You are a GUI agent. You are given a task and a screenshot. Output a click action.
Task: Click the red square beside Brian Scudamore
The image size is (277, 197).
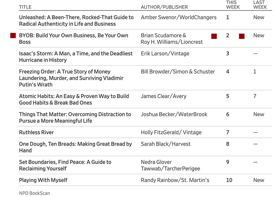click(x=214, y=36)
